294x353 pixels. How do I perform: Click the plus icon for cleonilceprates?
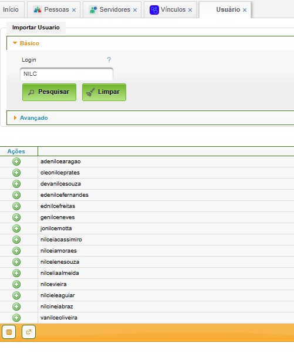pyautogui.click(x=16, y=173)
